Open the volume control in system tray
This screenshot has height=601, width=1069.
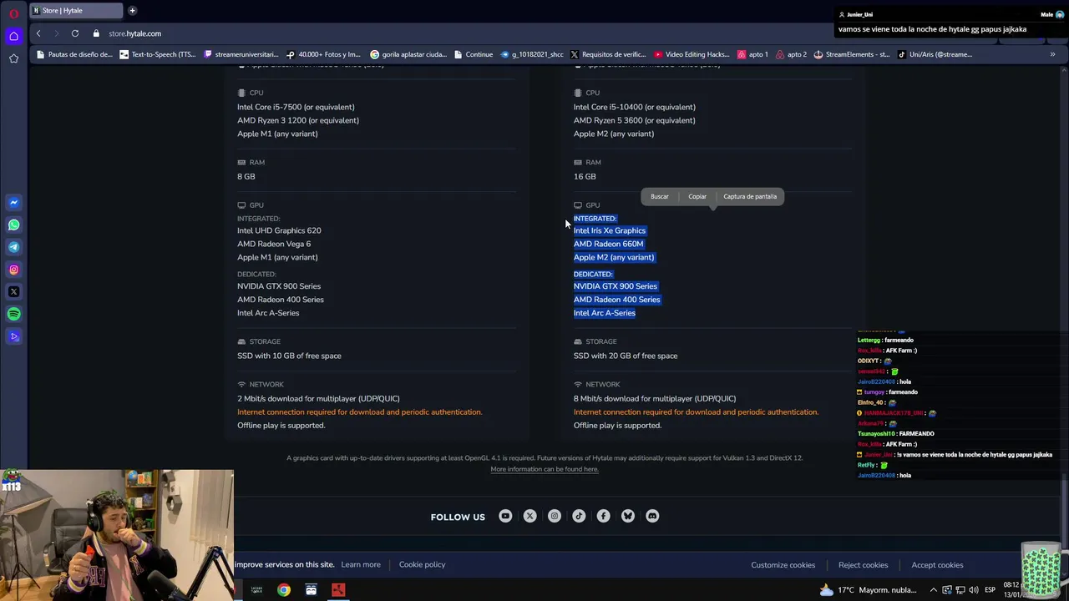pyautogui.click(x=974, y=590)
